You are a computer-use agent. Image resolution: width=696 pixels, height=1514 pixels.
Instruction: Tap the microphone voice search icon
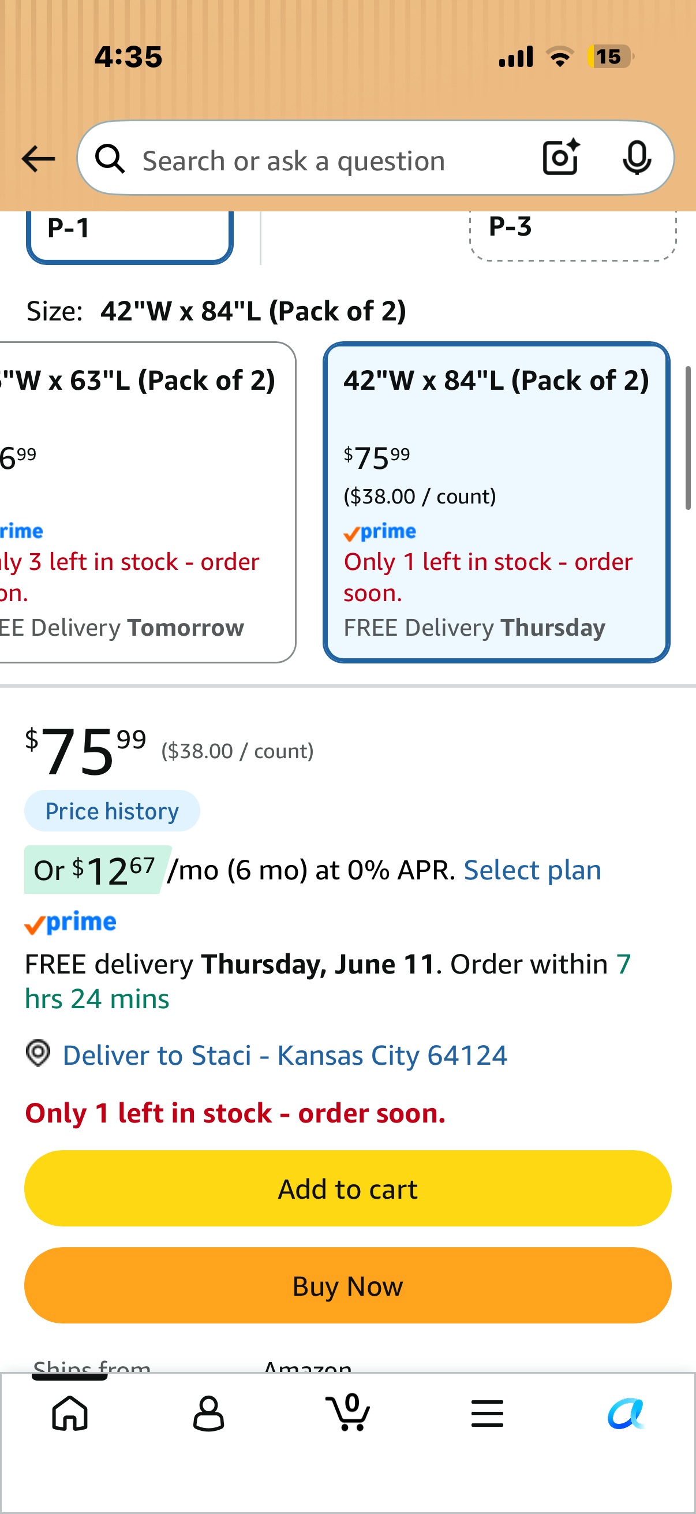[x=637, y=158]
